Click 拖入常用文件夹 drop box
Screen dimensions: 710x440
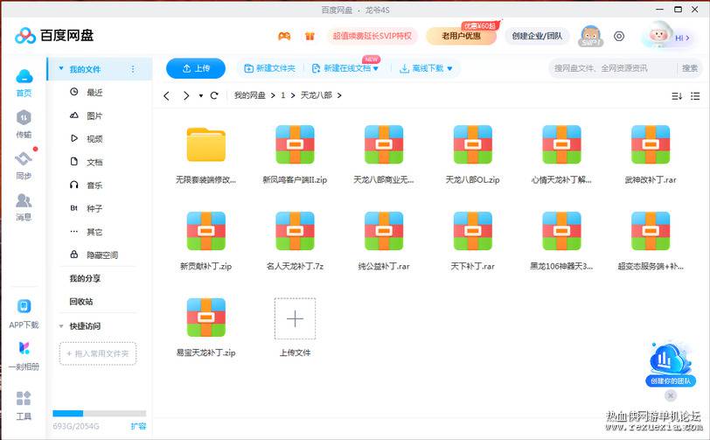98,353
